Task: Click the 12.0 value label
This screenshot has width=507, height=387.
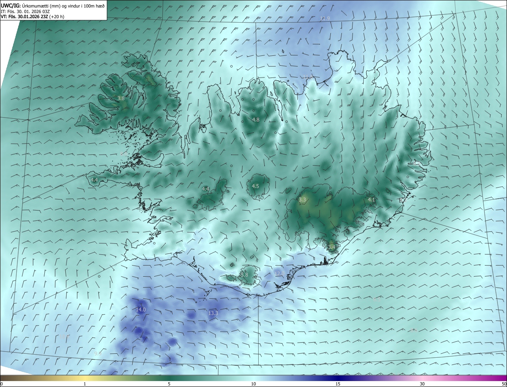Action: pos(279,273)
